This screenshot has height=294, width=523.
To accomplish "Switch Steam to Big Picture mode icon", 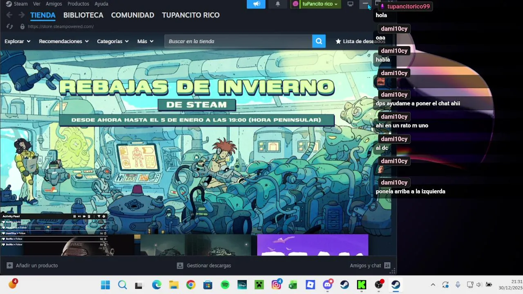I will pyautogui.click(x=350, y=4).
